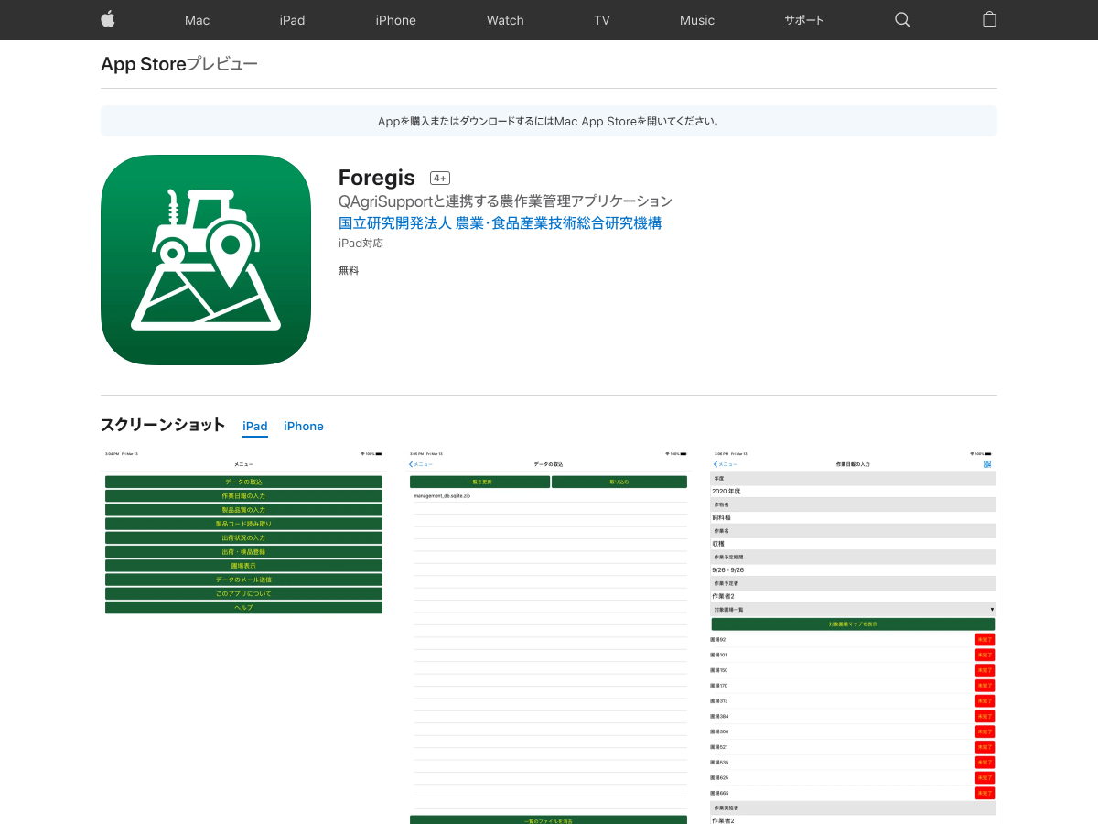
Task: Click the Apple logo in navigation bar
Action: 108,19
